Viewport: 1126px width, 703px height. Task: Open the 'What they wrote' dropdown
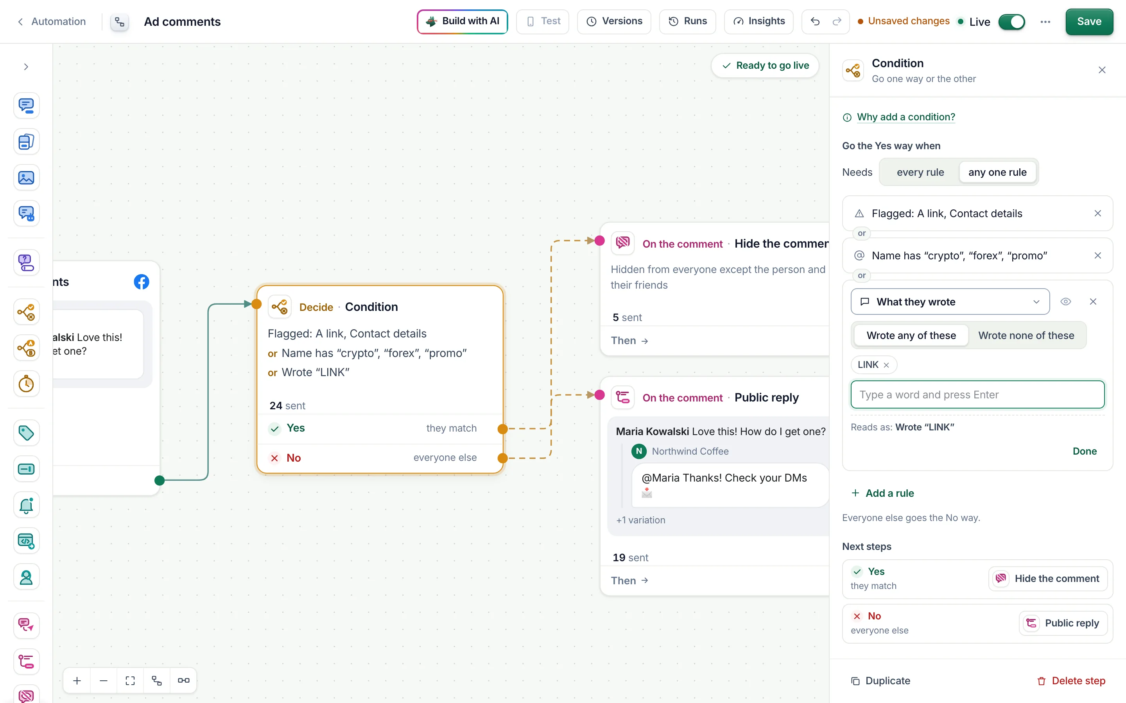coord(950,302)
